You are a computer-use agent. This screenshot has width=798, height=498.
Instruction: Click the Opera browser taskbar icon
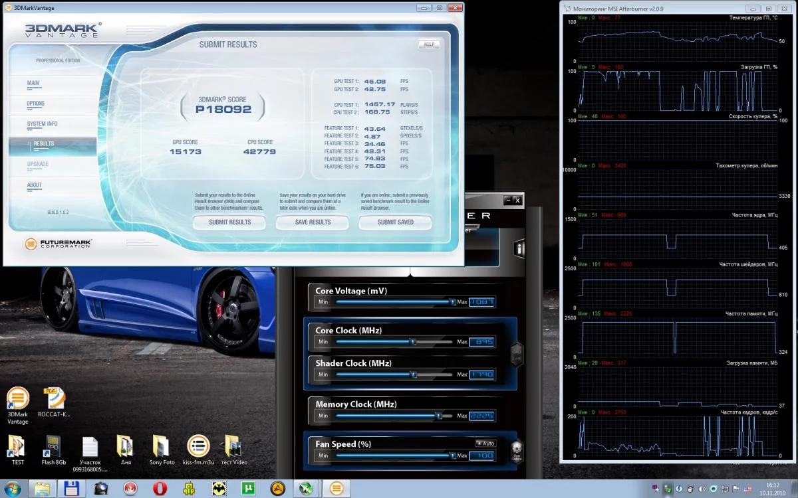(159, 489)
